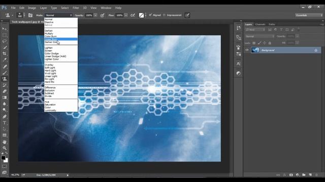
Task: Toggle Lock transparent pixels
Action: pos(254,43)
